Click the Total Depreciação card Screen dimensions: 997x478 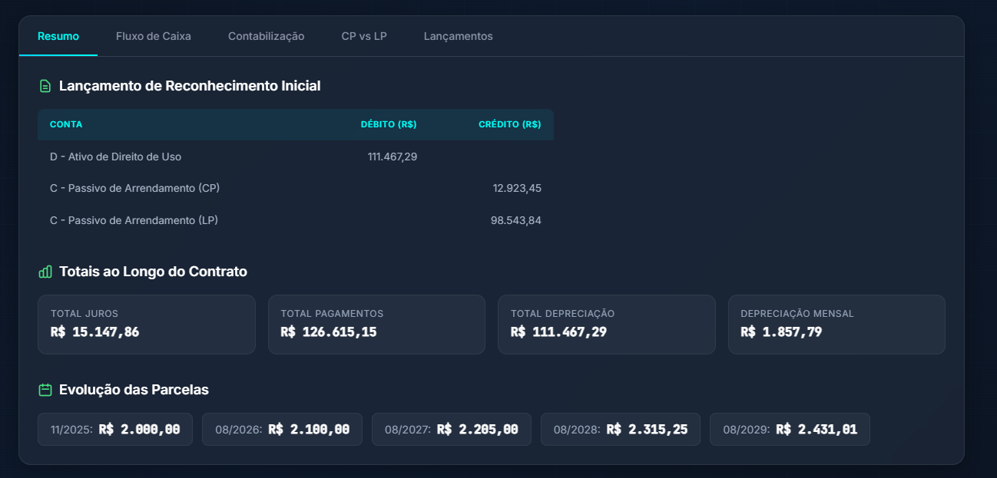point(606,325)
